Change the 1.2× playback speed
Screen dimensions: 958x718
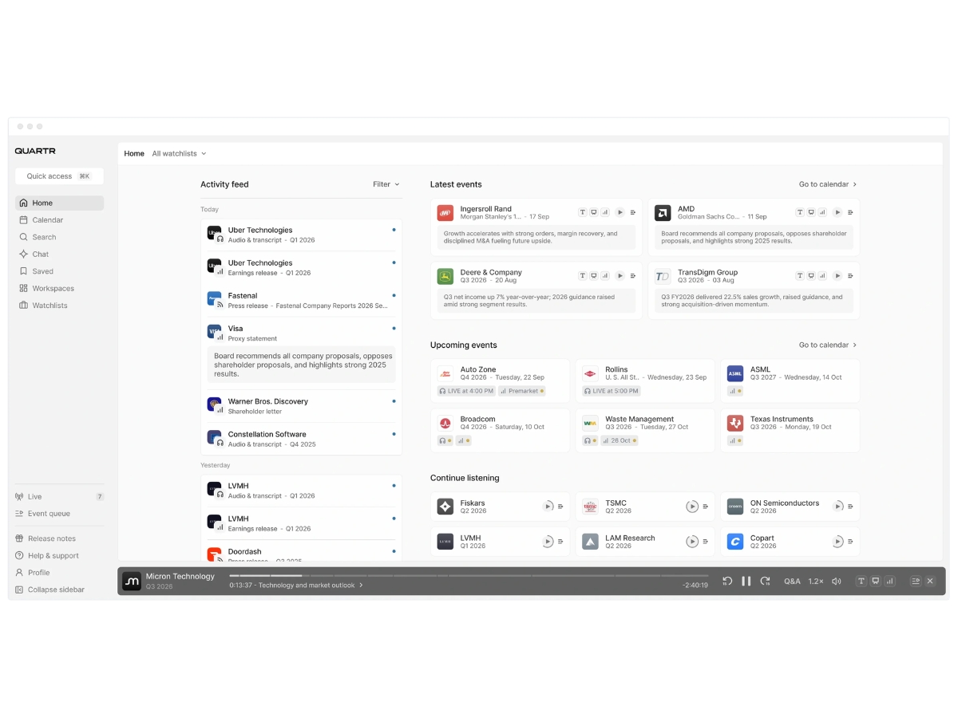point(816,582)
